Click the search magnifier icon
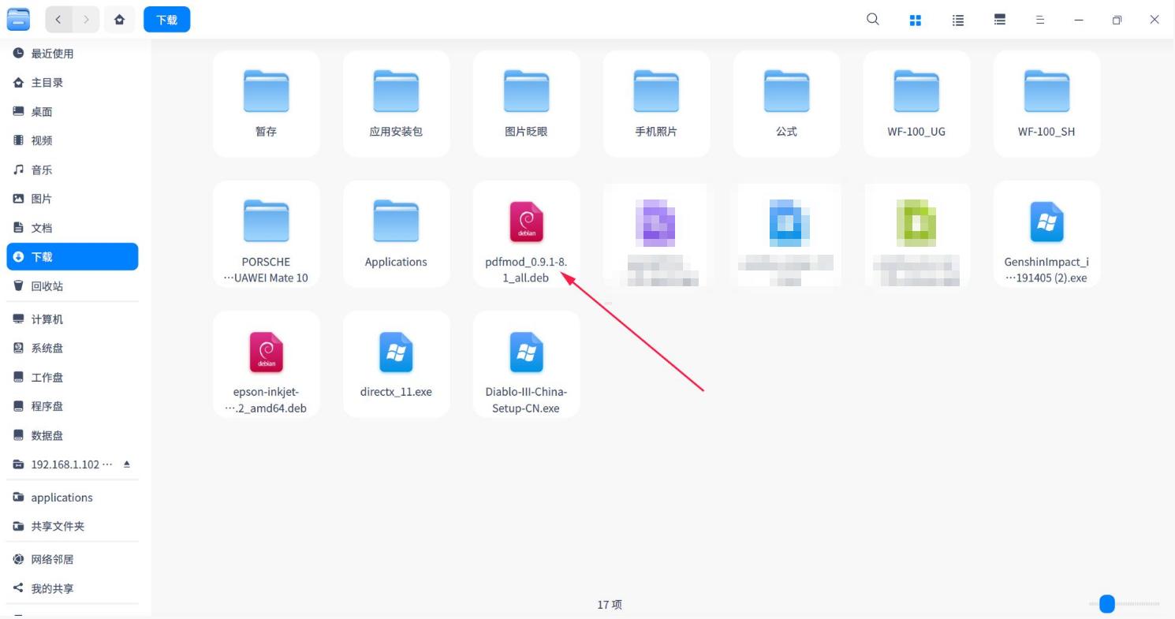The width and height of the screenshot is (1175, 619). [872, 20]
